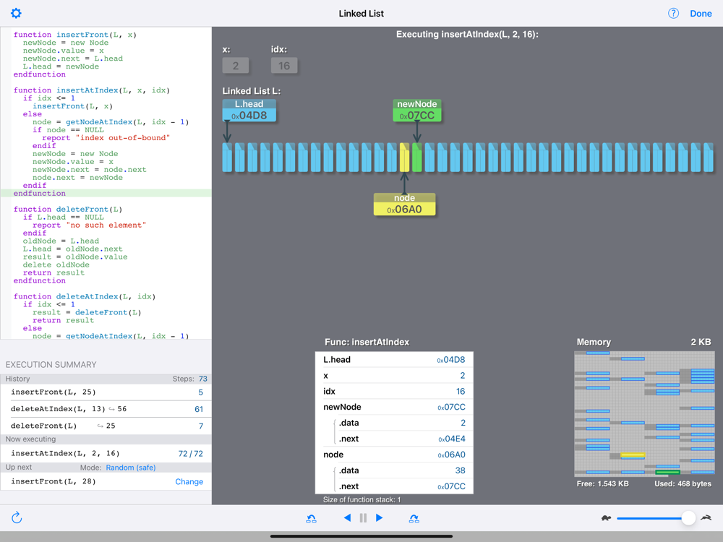Step back over with the undo-jump icon
This screenshot has height=542, width=723.
pos(311,518)
